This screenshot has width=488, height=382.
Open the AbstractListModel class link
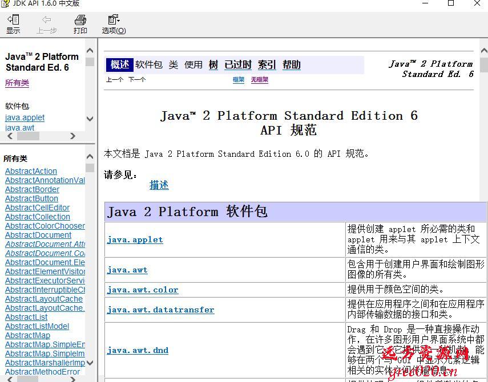(37, 326)
